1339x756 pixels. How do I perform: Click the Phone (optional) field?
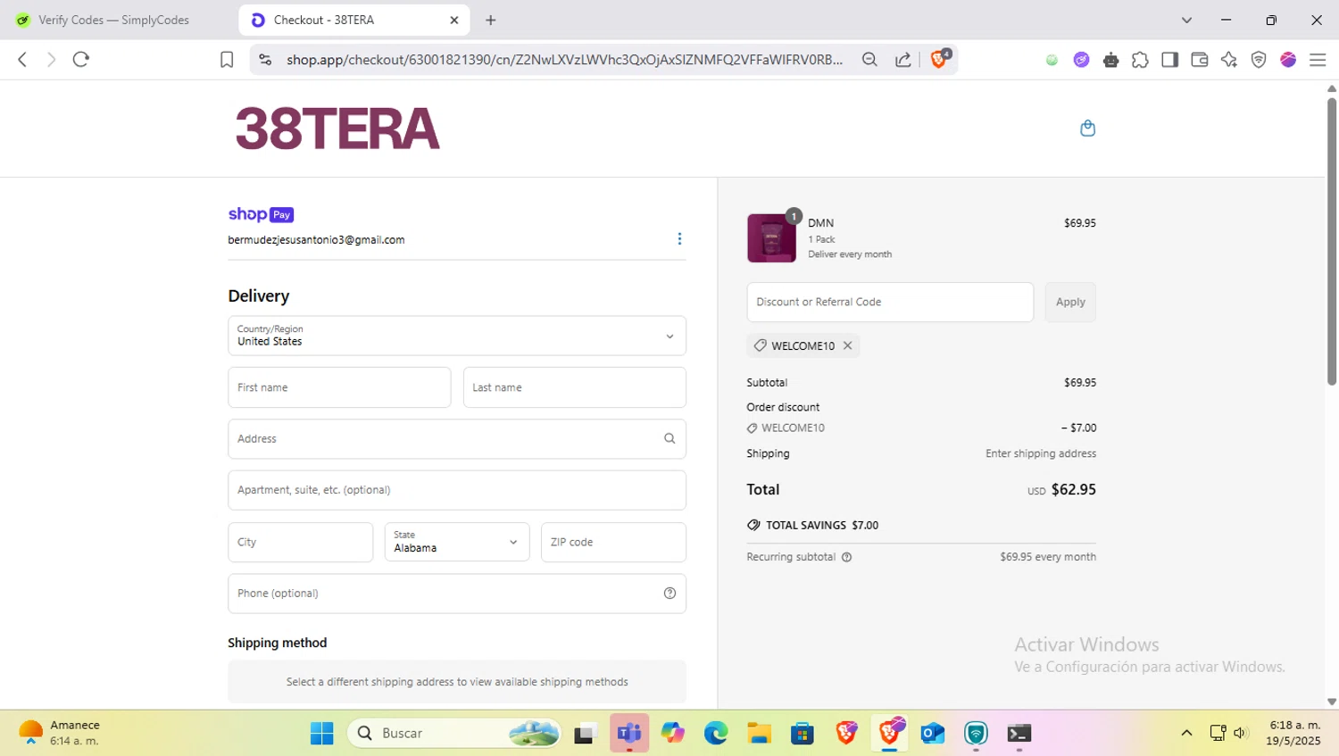click(457, 594)
